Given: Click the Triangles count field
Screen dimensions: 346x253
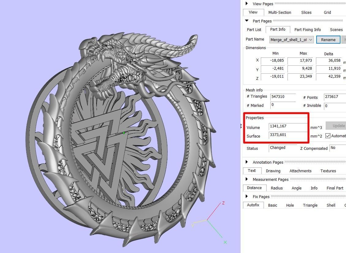Looking at the screenshot, I should 283,97.
